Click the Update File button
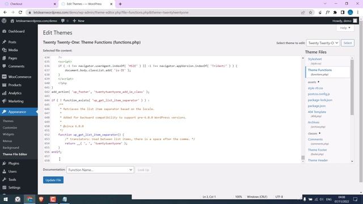 coord(53,180)
